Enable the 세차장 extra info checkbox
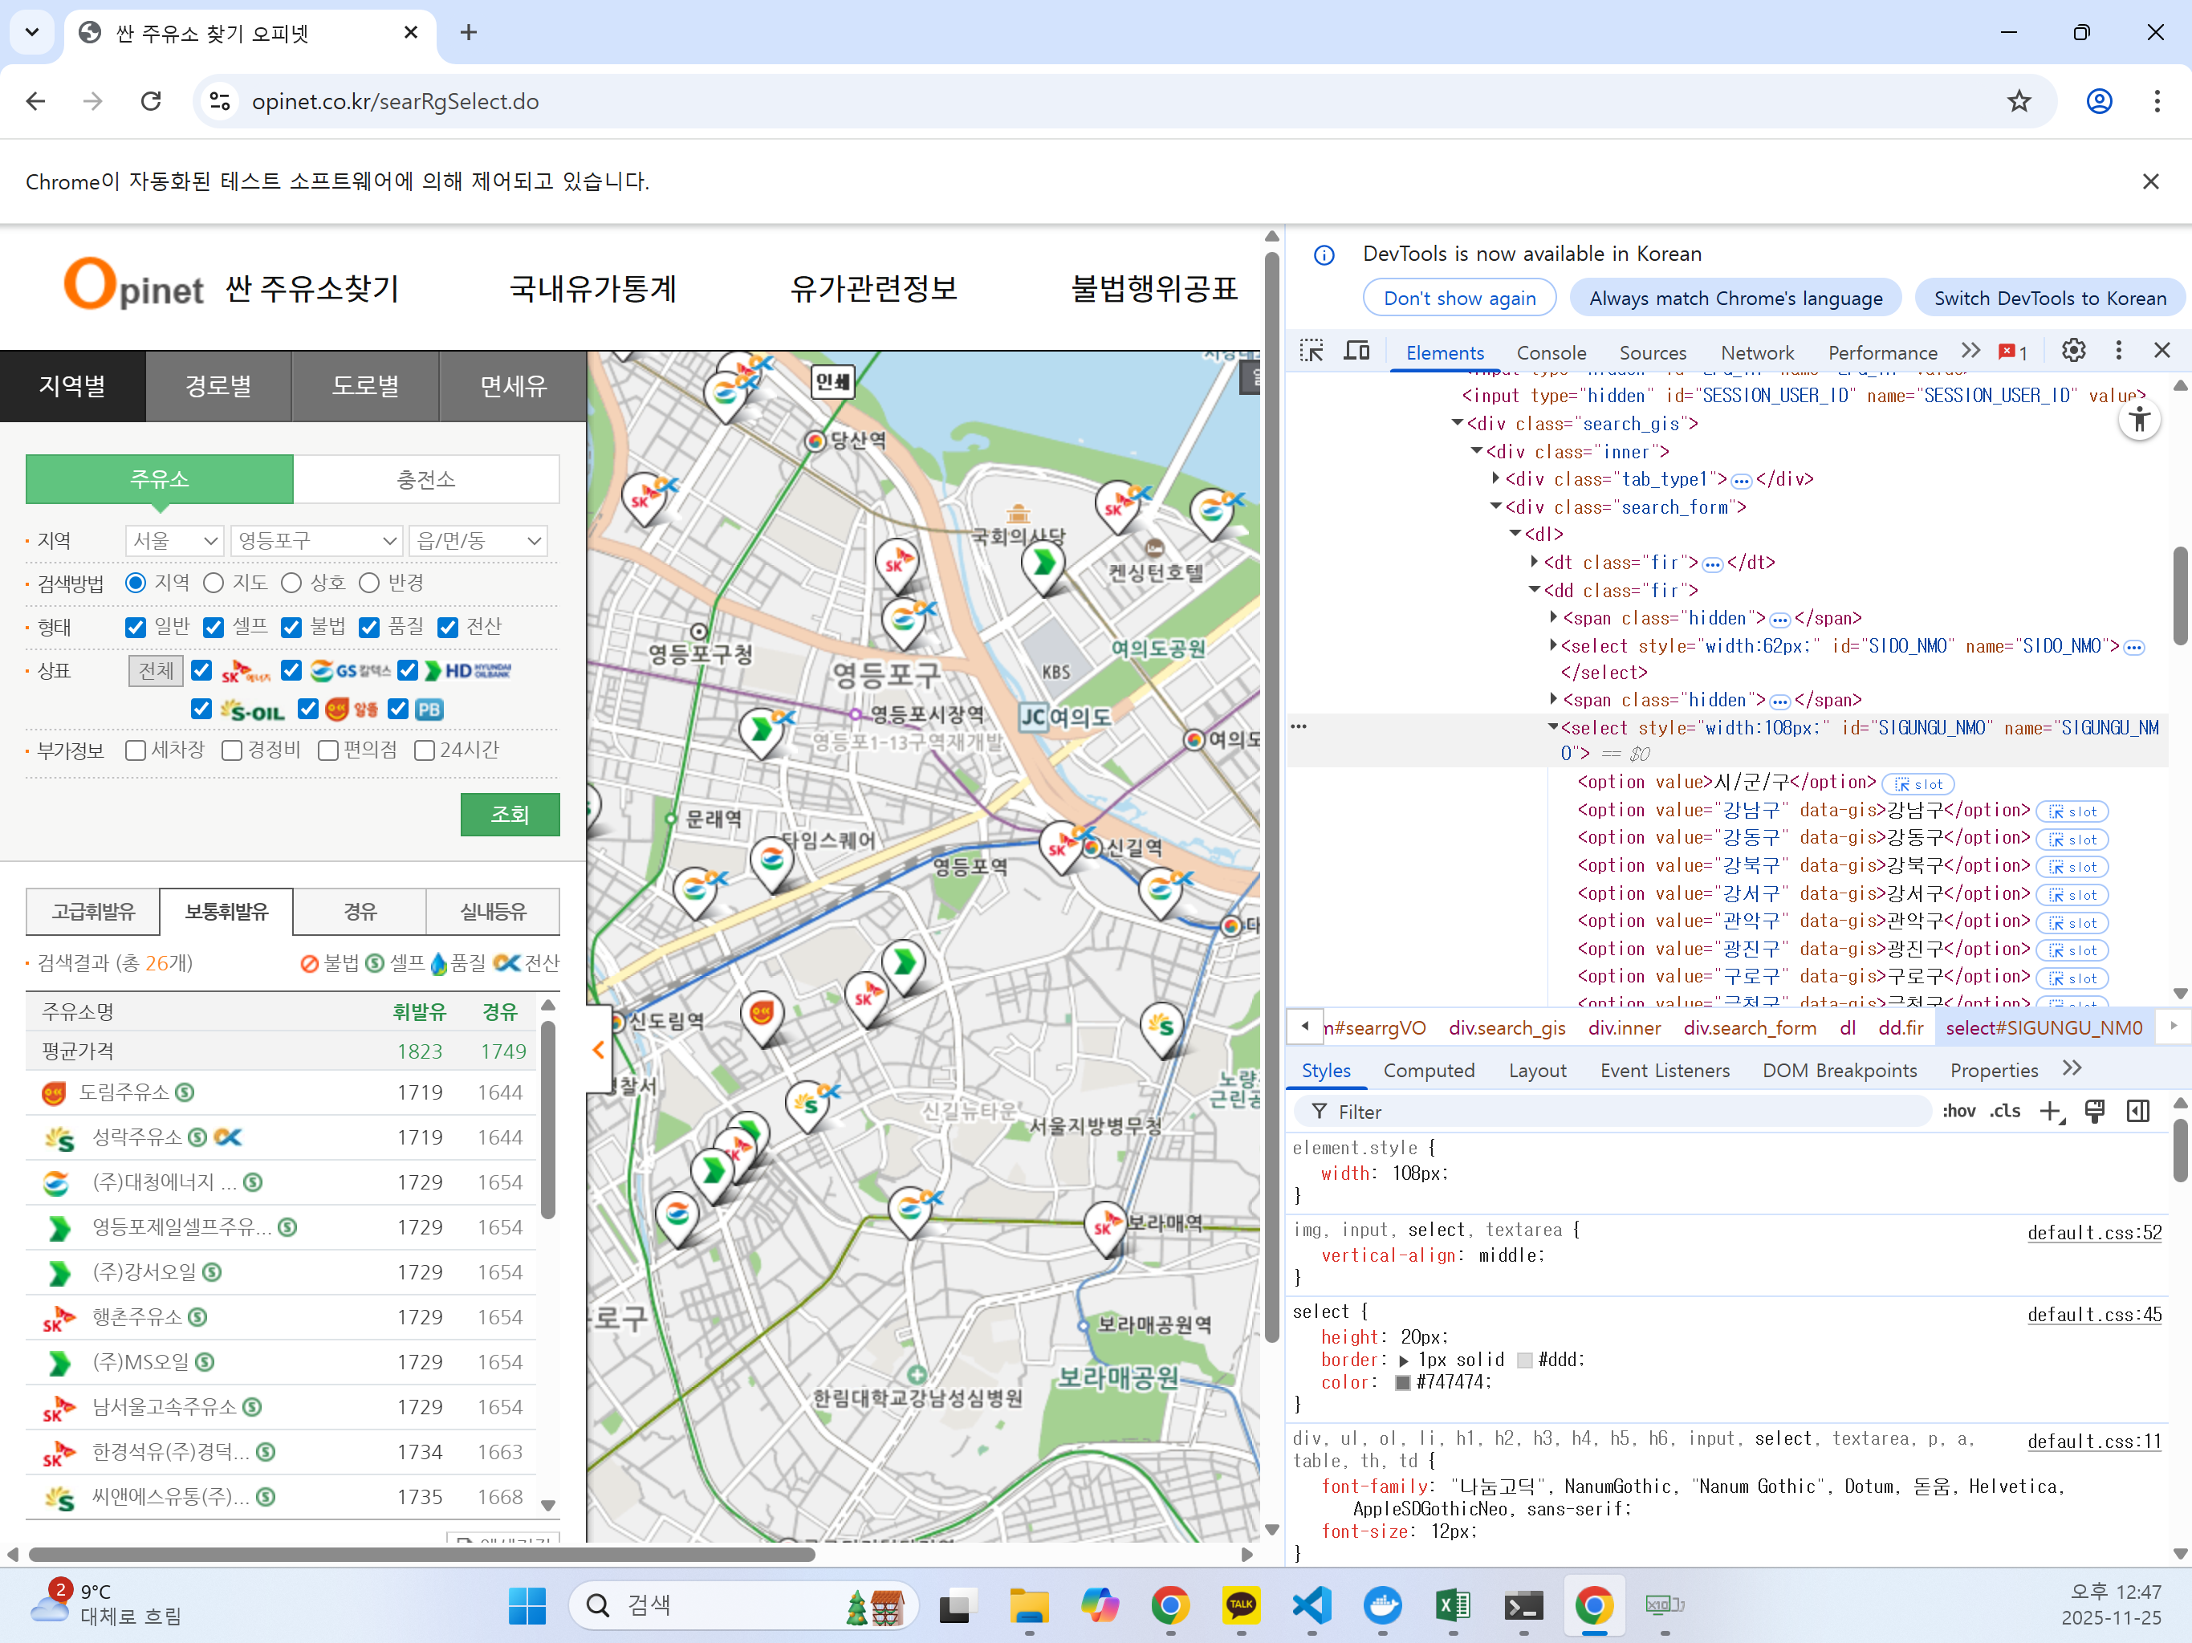The image size is (2192, 1643). pos(136,750)
